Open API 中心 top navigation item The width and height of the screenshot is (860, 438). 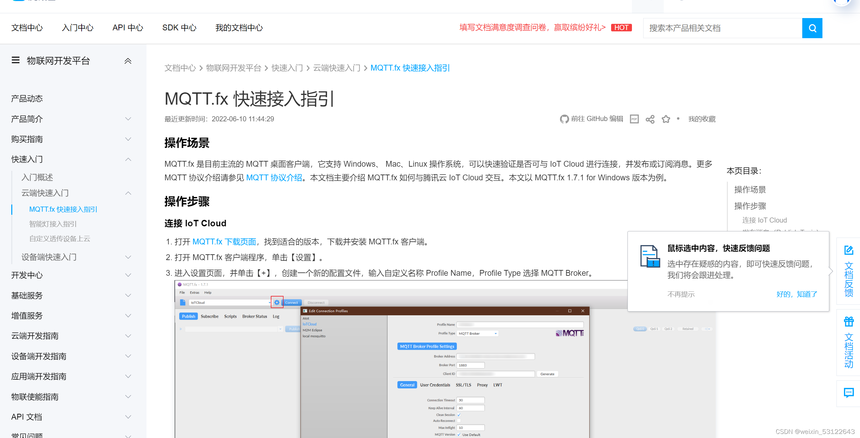[128, 28]
